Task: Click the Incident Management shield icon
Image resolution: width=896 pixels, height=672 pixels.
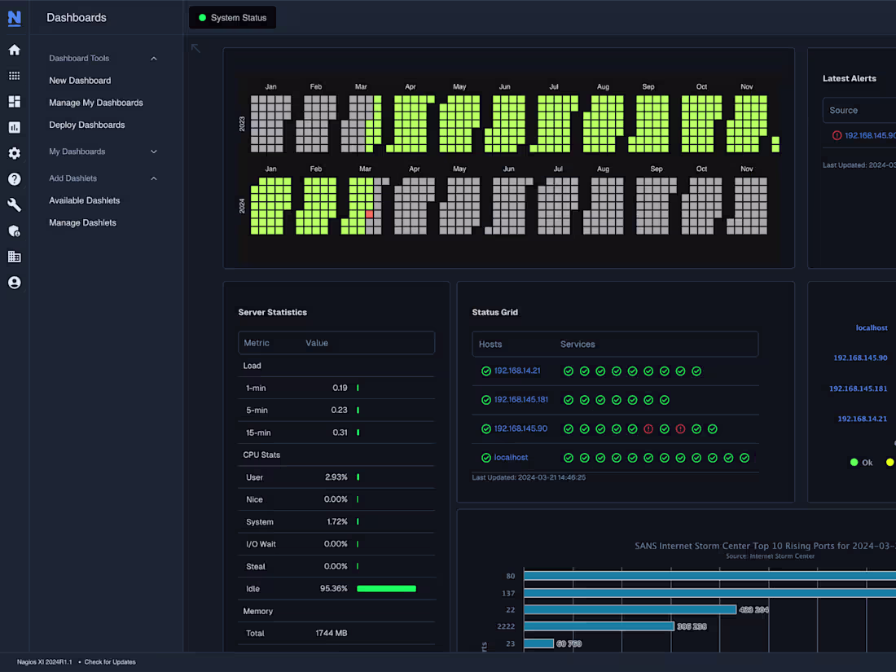Action: point(14,231)
